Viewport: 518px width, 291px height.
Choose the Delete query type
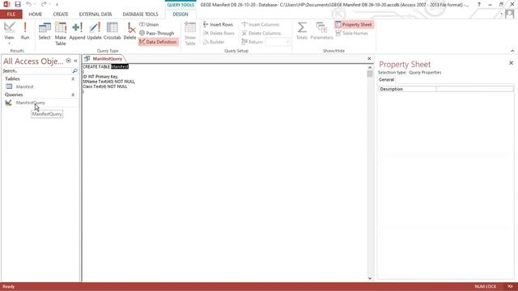point(129,31)
